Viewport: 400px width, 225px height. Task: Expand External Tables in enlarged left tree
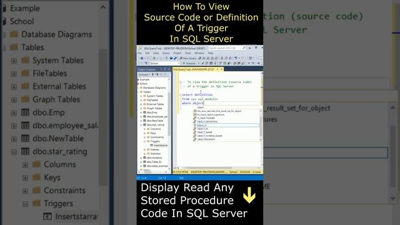pos(14,87)
